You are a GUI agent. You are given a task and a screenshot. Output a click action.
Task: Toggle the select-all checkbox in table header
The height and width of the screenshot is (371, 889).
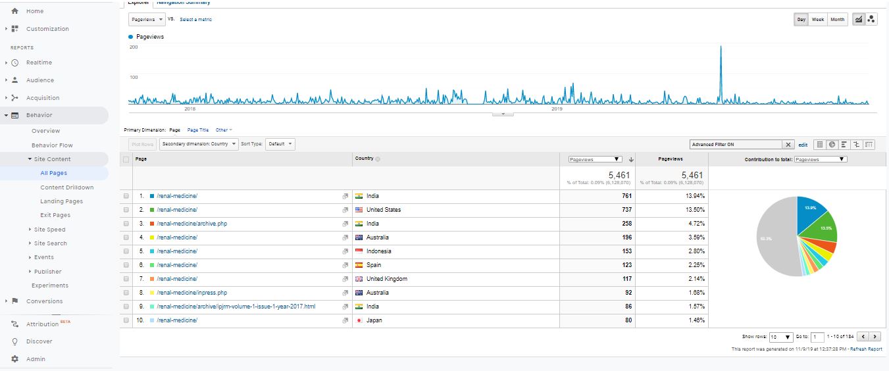coord(126,159)
